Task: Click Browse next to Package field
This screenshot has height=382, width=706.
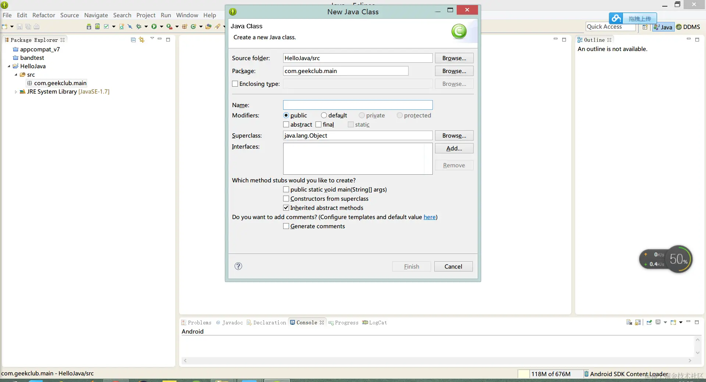Action: point(454,71)
